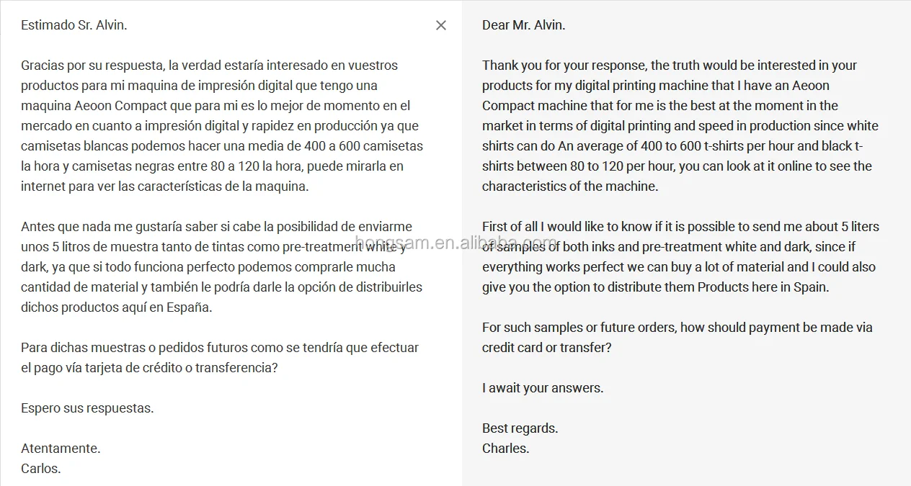Click the 'Best regards.' closing line
Viewport: 911px width, 486px height.
tap(520, 428)
